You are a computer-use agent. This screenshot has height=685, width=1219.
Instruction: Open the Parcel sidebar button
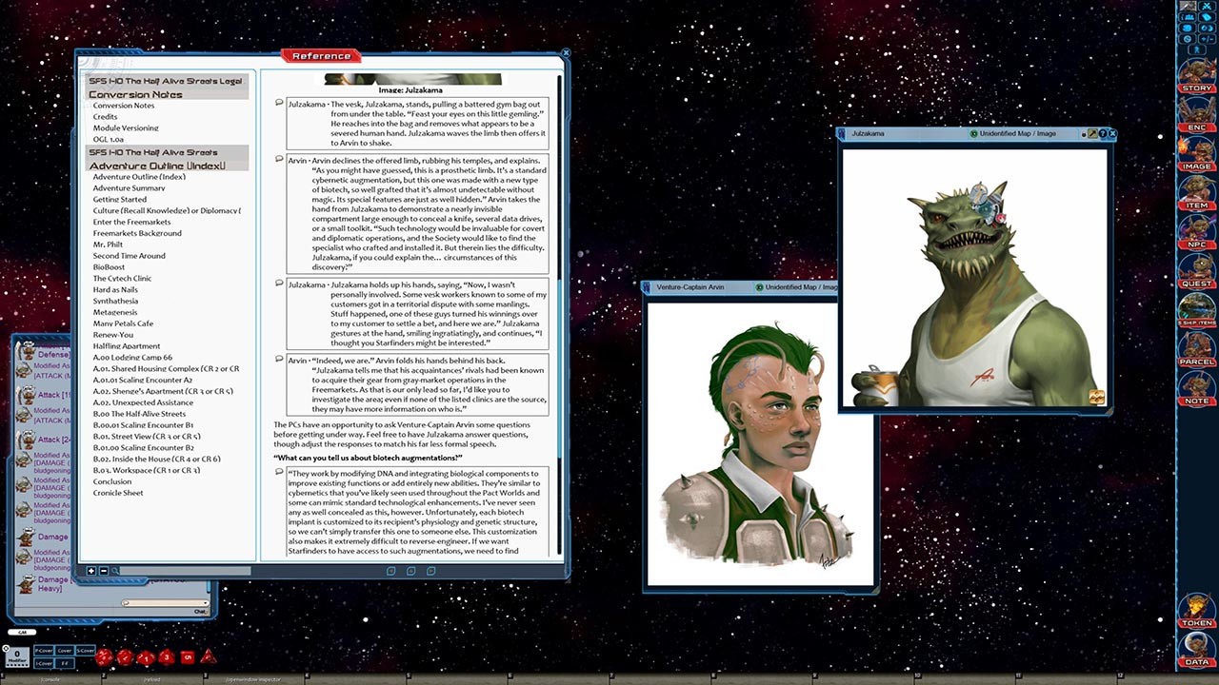tap(1196, 349)
